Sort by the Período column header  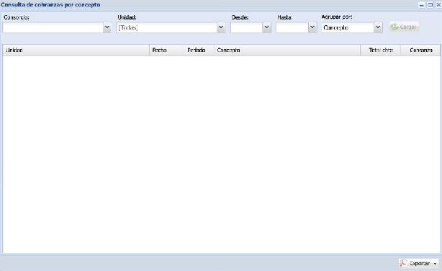199,50
